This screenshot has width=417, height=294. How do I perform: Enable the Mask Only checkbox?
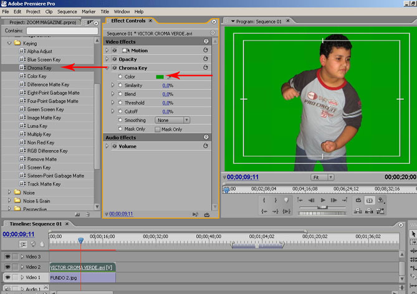pos(158,129)
